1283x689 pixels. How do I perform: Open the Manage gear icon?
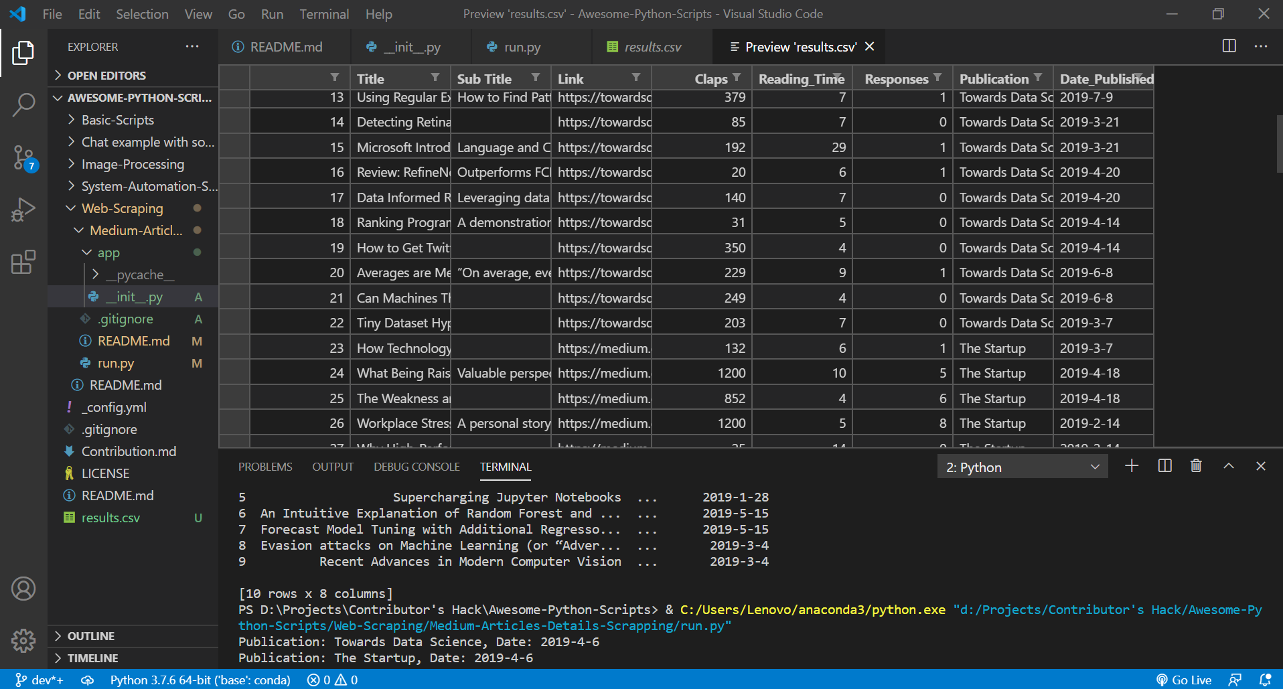23,641
